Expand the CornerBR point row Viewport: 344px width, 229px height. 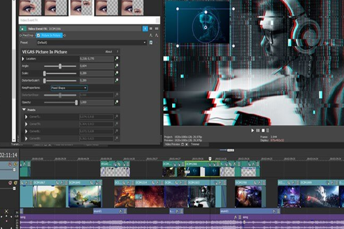click(x=26, y=138)
